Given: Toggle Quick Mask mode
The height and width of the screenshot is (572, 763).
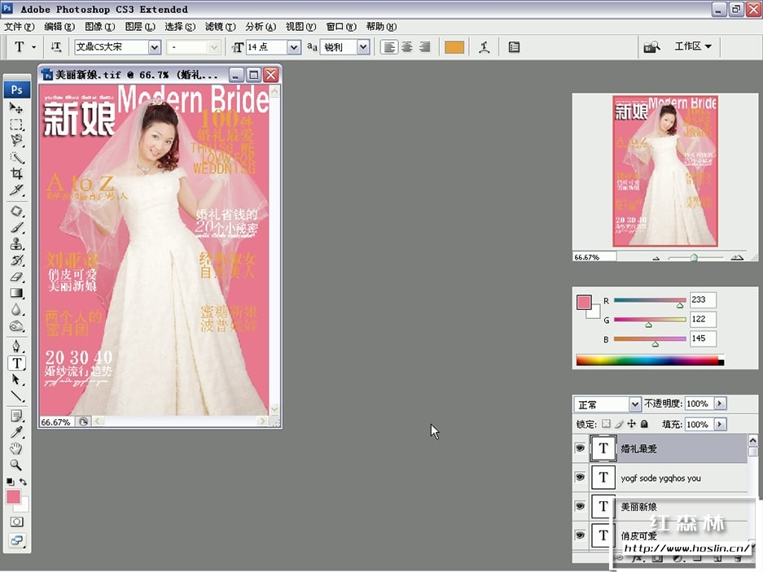Looking at the screenshot, I should [x=16, y=522].
